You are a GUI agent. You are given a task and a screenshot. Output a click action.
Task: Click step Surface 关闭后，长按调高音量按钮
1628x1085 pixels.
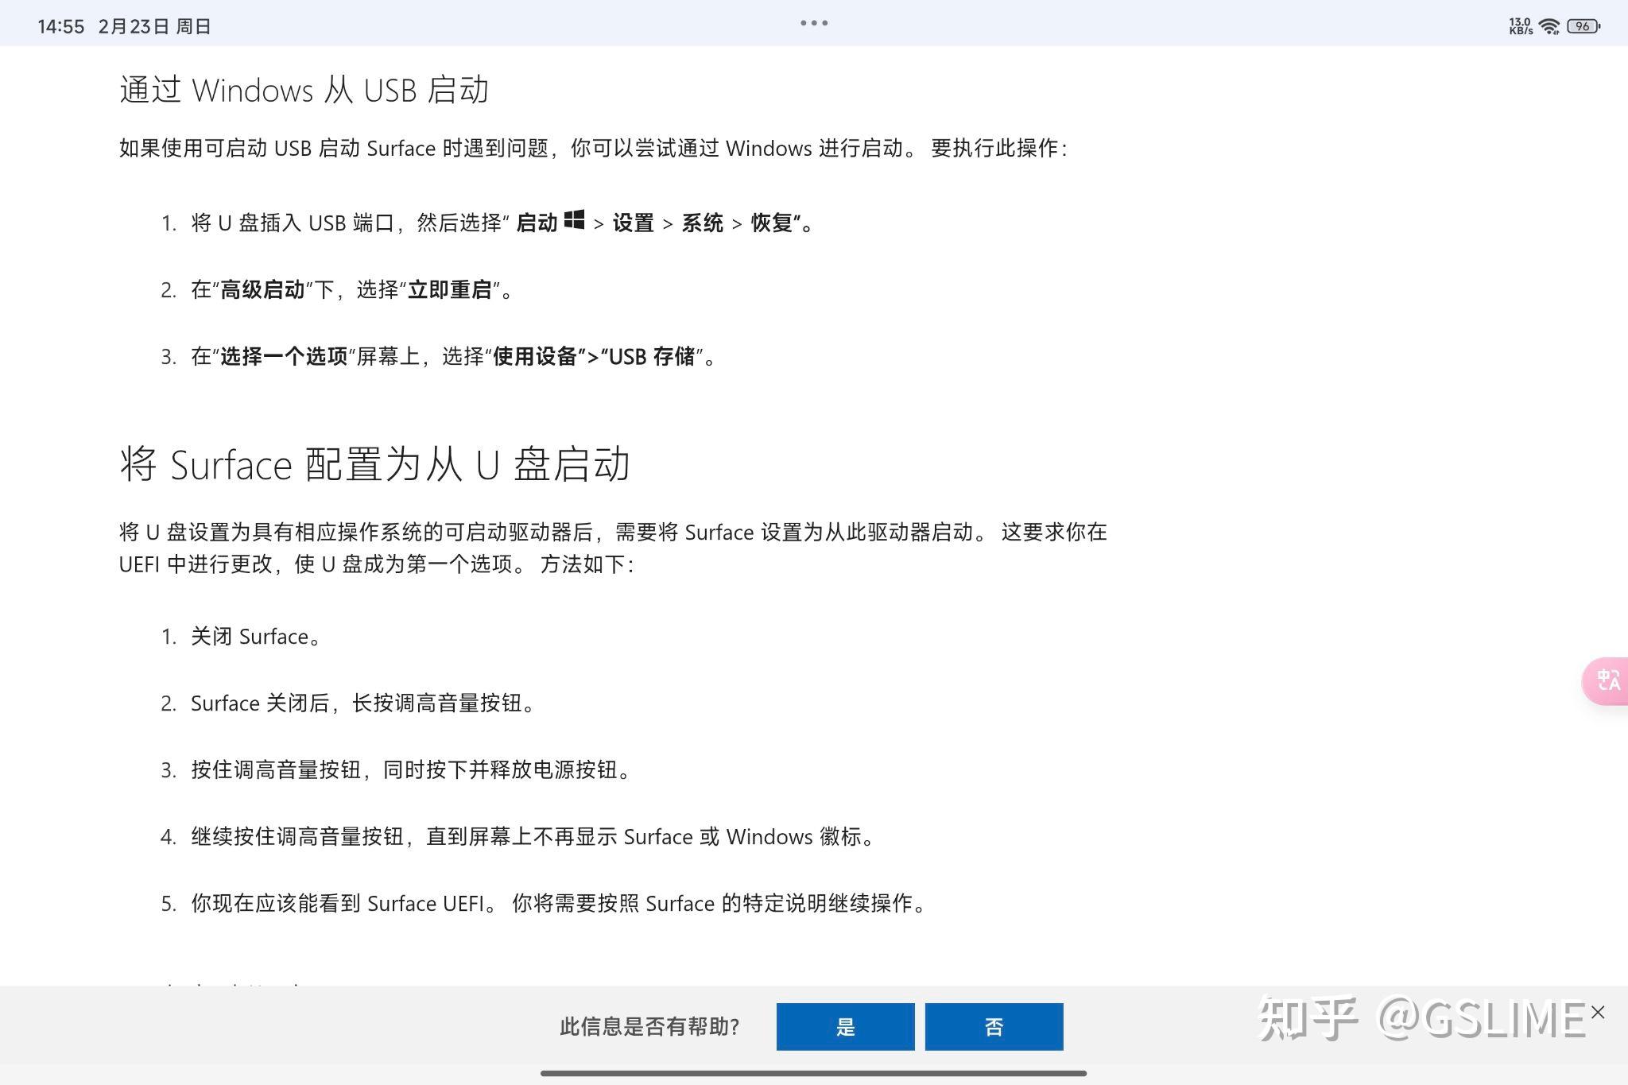362,703
